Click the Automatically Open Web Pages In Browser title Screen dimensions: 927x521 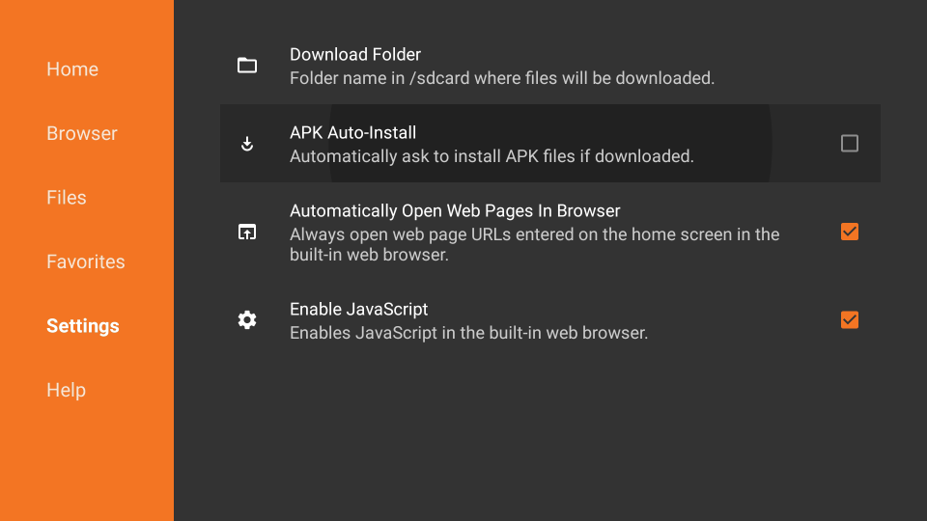click(455, 211)
